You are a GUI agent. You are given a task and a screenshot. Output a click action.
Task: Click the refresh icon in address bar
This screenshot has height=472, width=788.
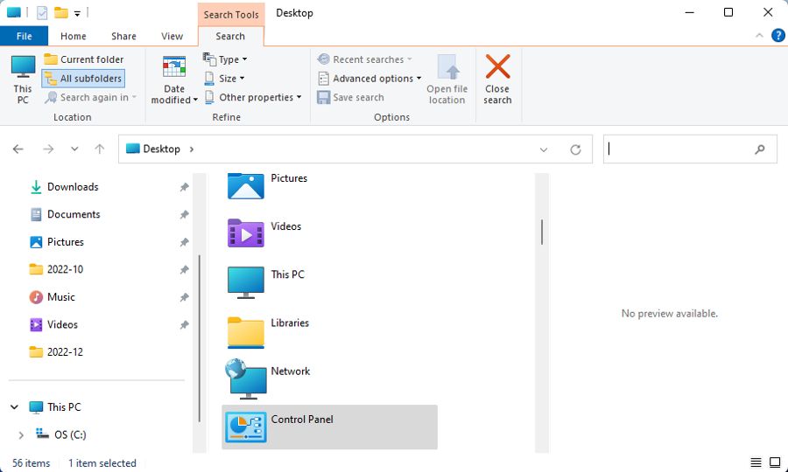click(x=575, y=149)
